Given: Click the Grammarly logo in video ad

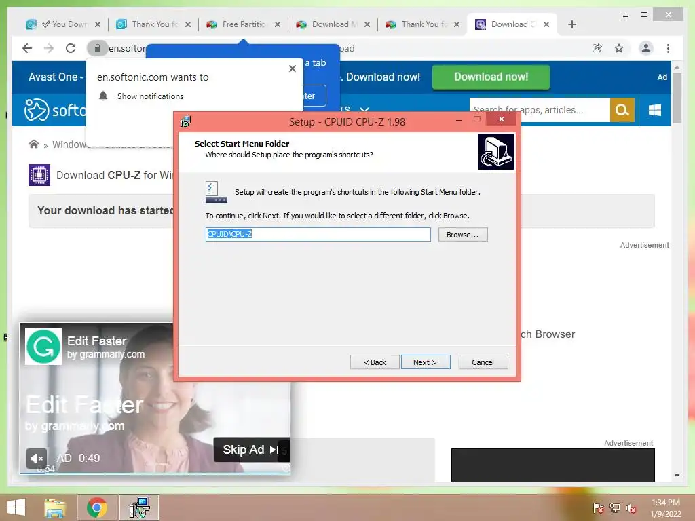Looking at the screenshot, I should [43, 347].
